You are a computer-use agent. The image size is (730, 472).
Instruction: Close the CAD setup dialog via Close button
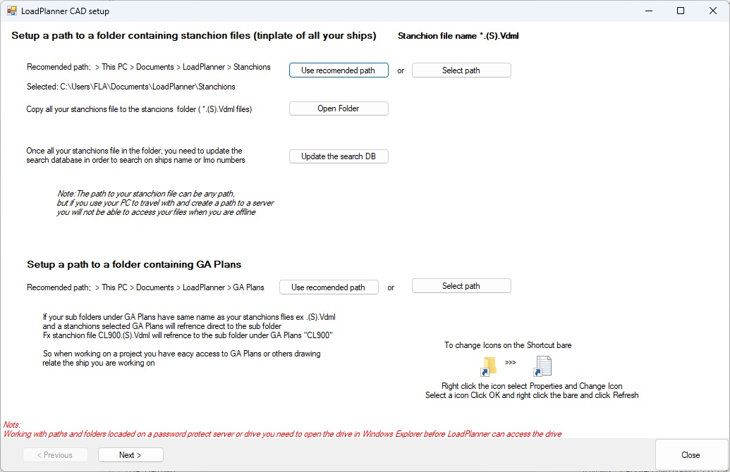[691, 455]
